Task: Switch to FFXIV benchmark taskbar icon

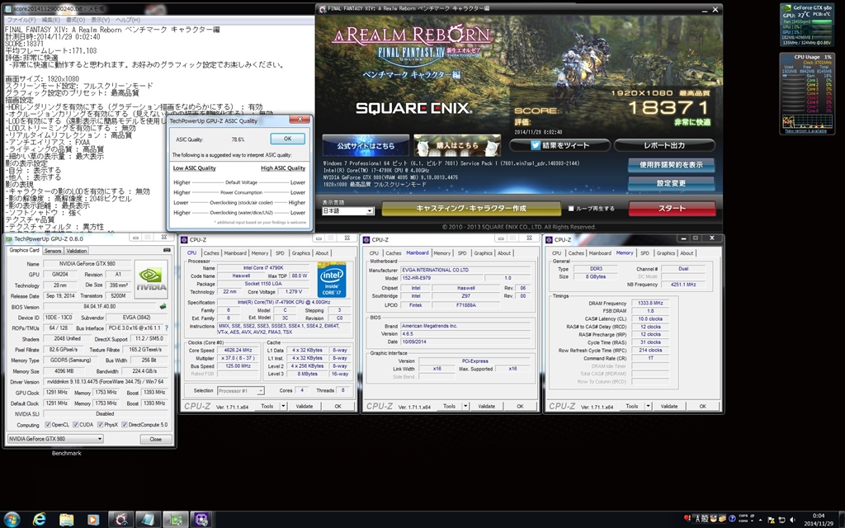Action: (121, 520)
